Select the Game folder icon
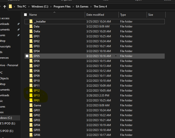Image resolution: width=175 pixels, height=138 pixels. [31, 105]
